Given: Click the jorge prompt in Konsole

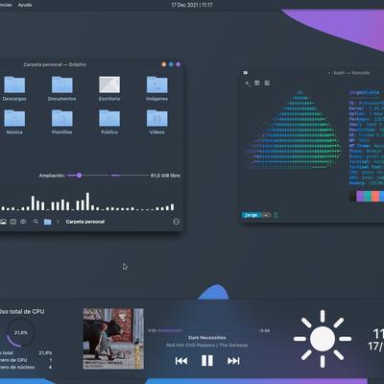Looking at the screenshot, I should coord(252,215).
